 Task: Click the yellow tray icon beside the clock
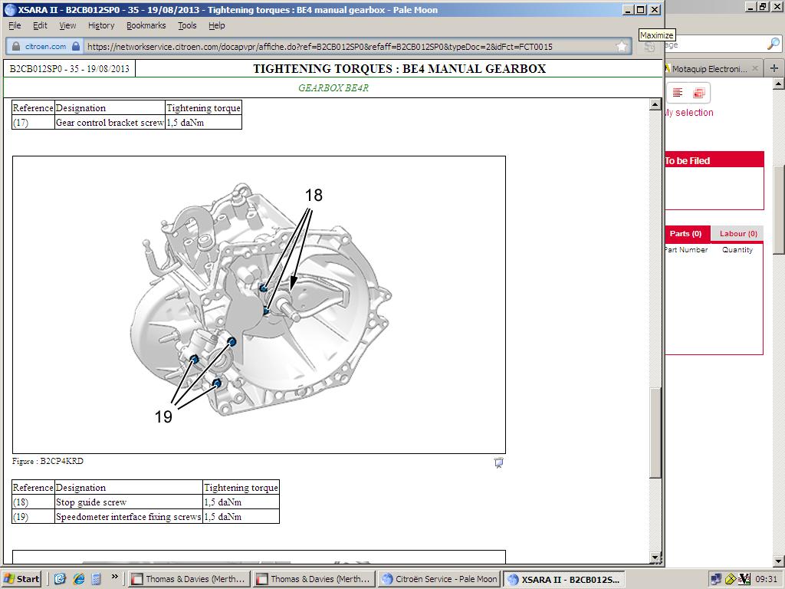pyautogui.click(x=731, y=580)
